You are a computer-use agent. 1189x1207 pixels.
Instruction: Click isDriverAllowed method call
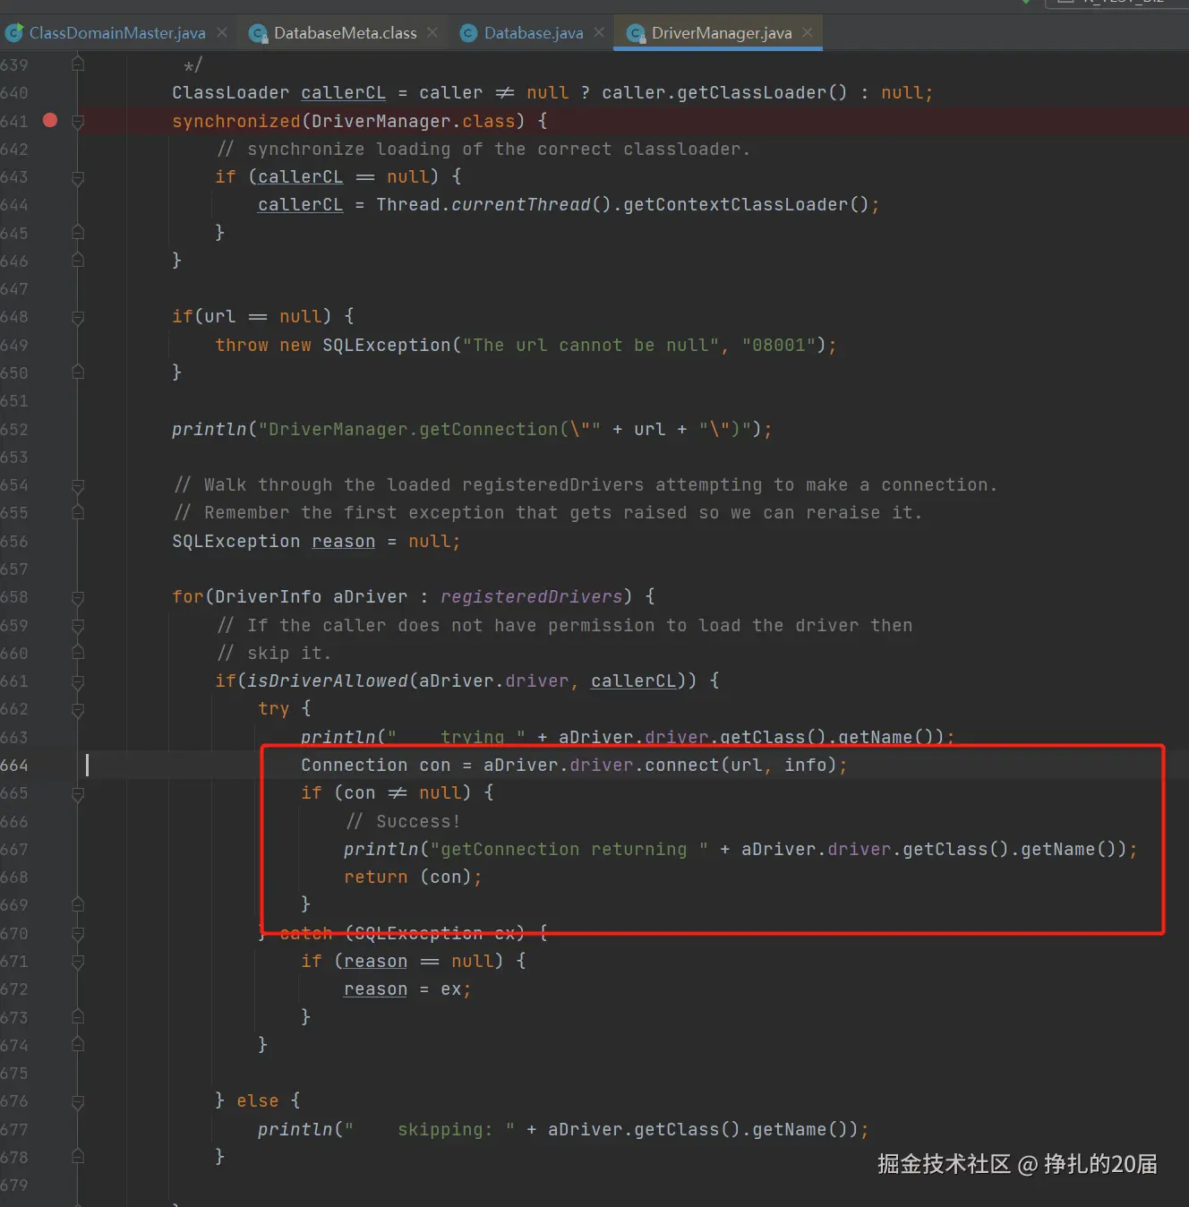click(x=328, y=681)
